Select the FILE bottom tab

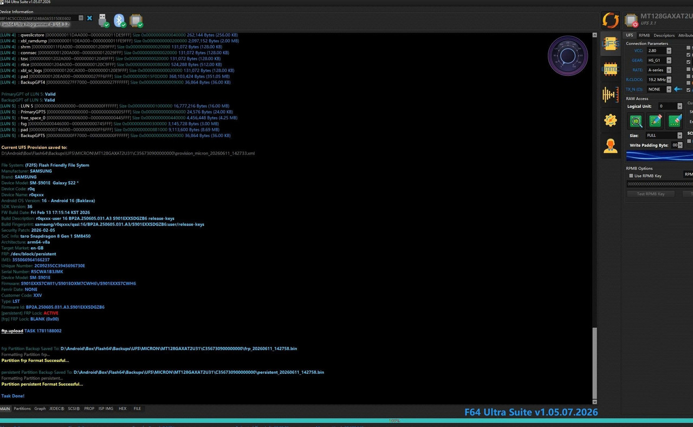tap(137, 409)
